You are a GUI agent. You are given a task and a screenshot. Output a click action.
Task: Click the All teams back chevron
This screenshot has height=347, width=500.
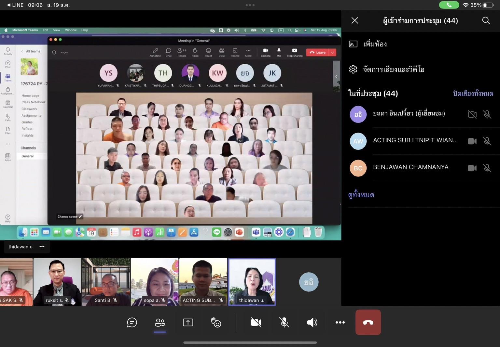pyautogui.click(x=22, y=51)
